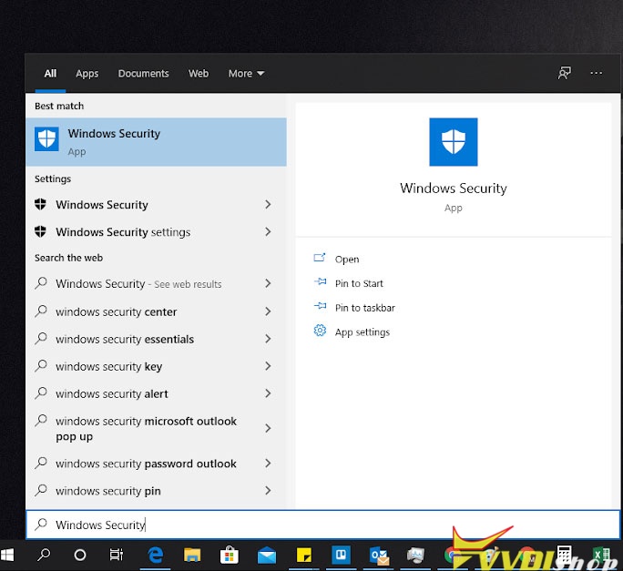Open the Mail app on taskbar
623x571 pixels.
tap(267, 556)
